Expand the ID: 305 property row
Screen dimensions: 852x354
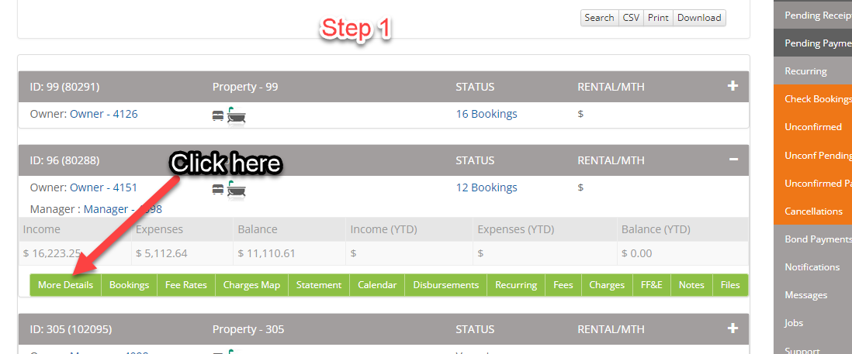tap(733, 328)
